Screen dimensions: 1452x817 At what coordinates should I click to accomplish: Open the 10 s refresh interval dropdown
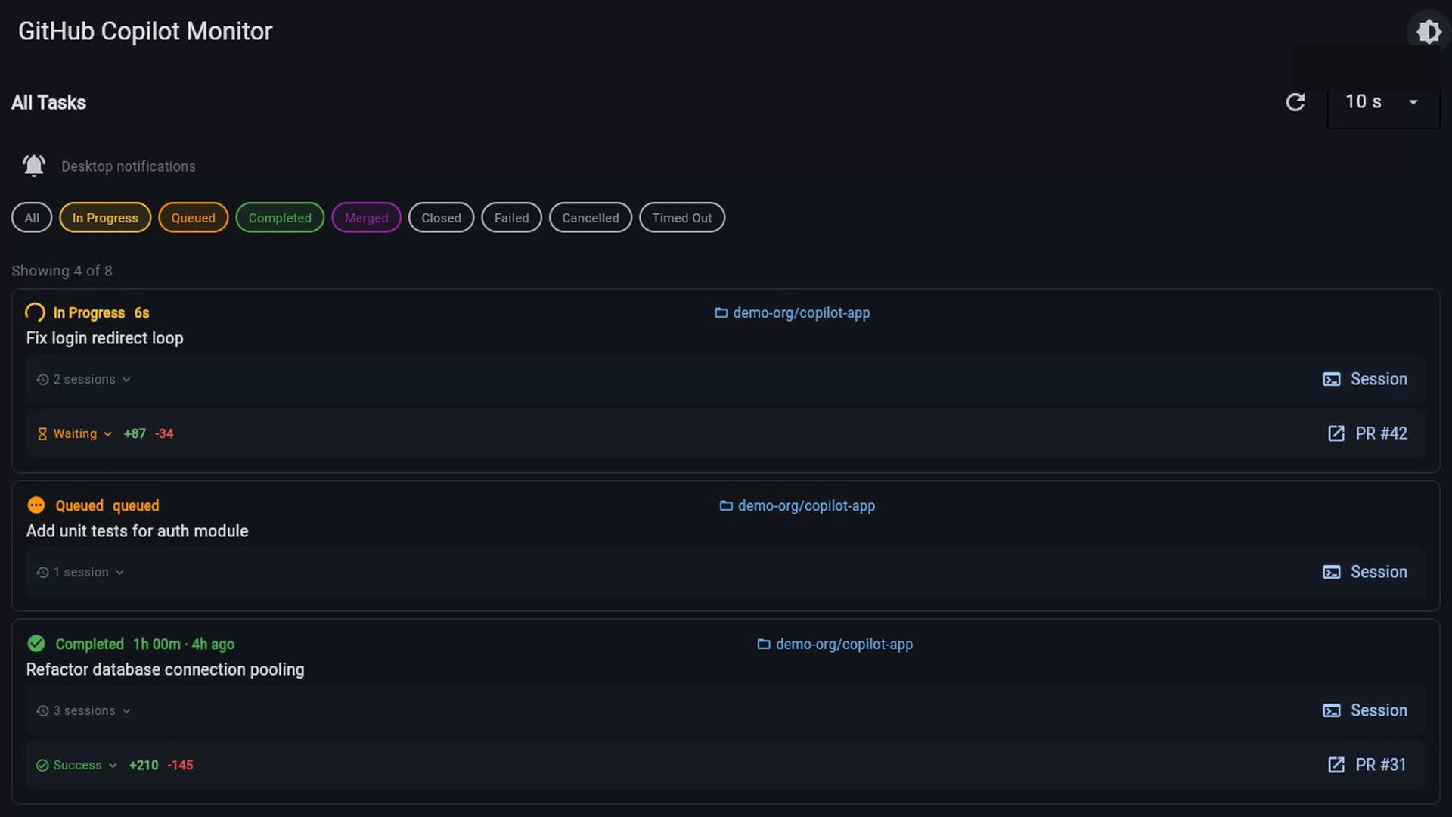[x=1383, y=102]
